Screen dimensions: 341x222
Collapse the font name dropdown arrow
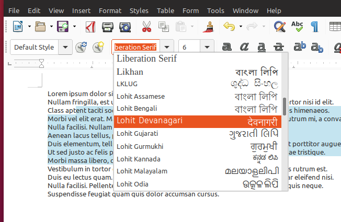[167, 47]
